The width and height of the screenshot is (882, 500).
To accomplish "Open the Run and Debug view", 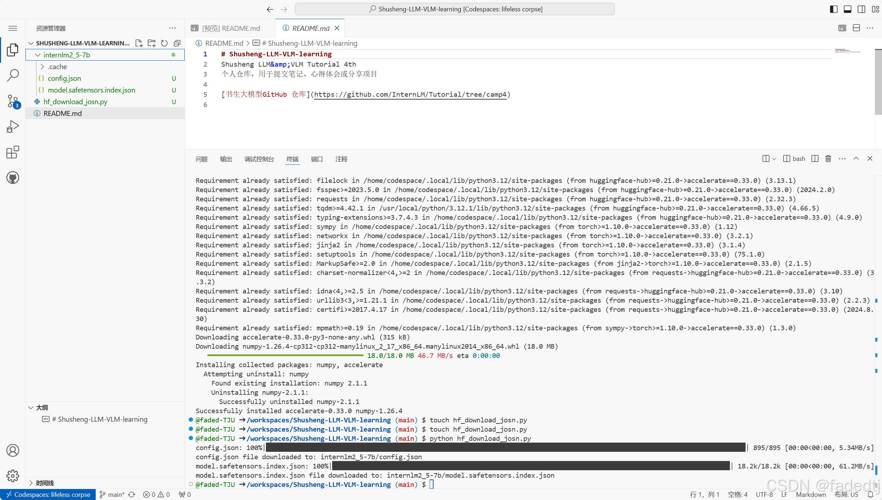I will (x=13, y=127).
